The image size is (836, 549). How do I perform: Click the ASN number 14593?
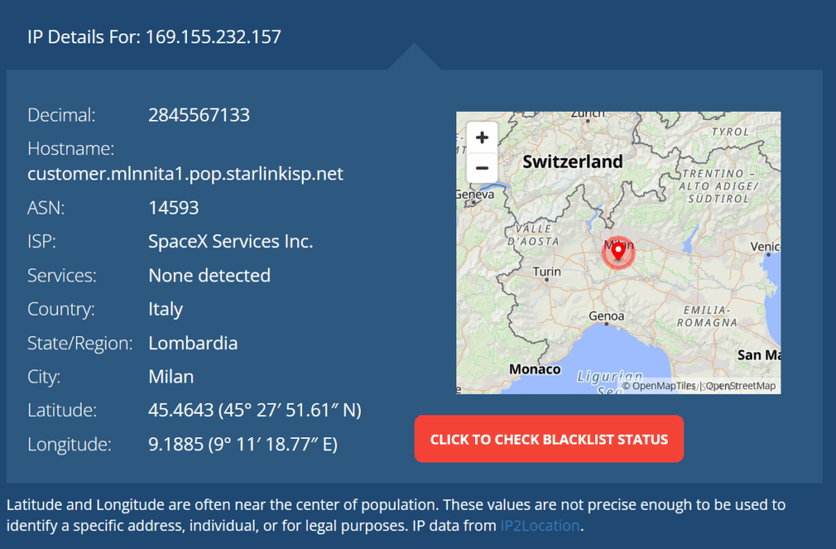point(174,208)
